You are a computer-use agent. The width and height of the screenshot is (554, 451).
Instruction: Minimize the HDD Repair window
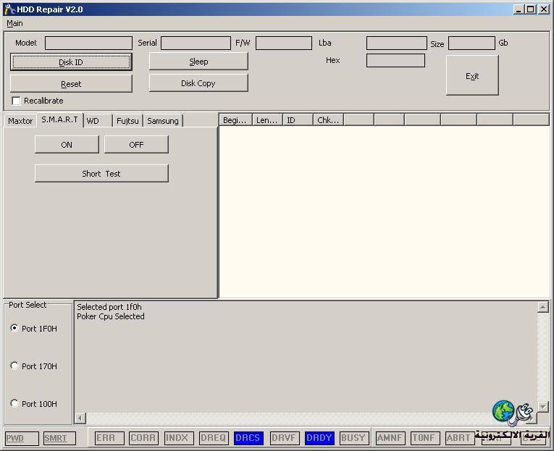[x=519, y=9]
